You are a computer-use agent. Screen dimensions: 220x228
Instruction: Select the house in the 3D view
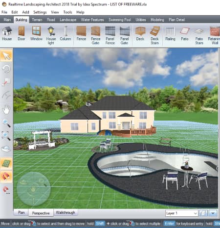(x=108, y=116)
